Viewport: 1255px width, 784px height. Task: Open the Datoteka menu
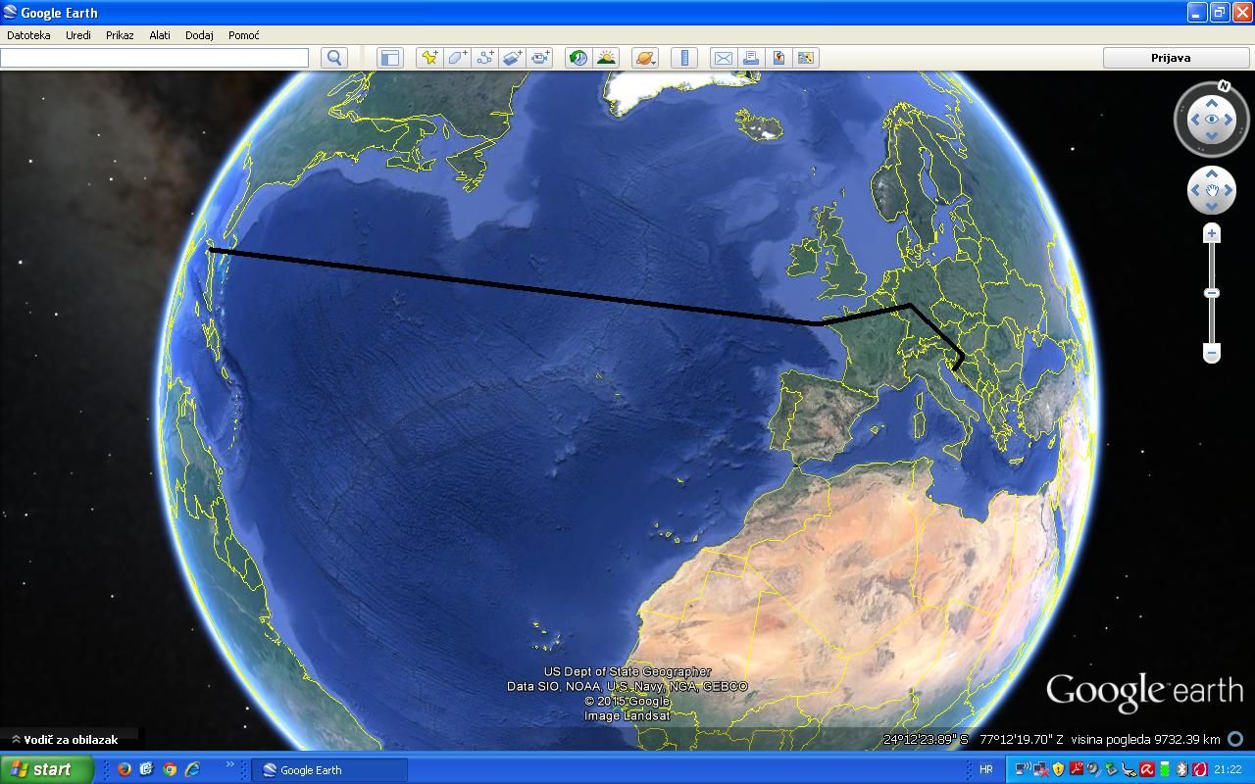point(28,35)
